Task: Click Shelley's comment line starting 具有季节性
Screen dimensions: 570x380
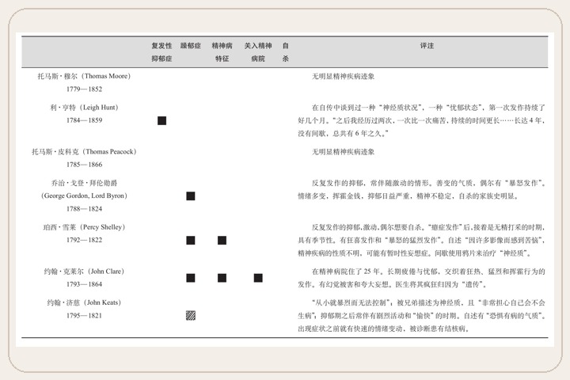Action: click(421, 241)
